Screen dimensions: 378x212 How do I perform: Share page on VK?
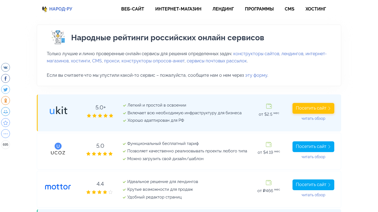[6, 67]
